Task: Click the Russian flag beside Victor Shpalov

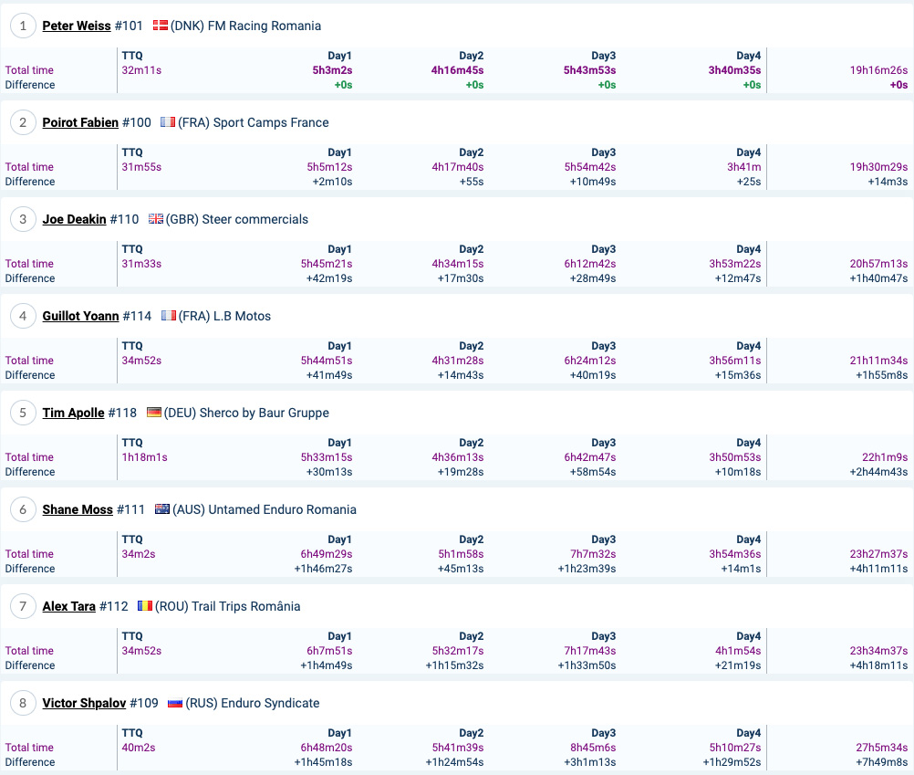Action: [175, 703]
